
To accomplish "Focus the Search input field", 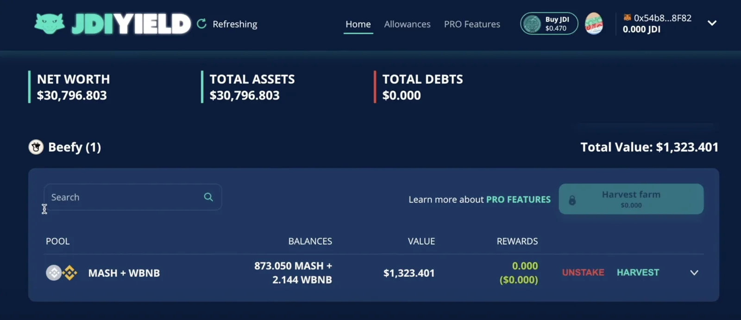I will [x=133, y=197].
